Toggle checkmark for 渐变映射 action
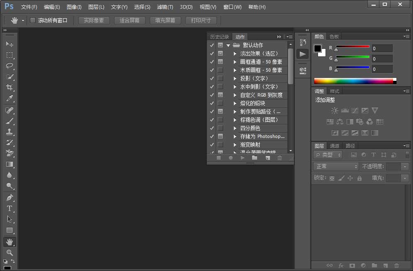Viewport: 413px width, 271px height. coord(212,145)
